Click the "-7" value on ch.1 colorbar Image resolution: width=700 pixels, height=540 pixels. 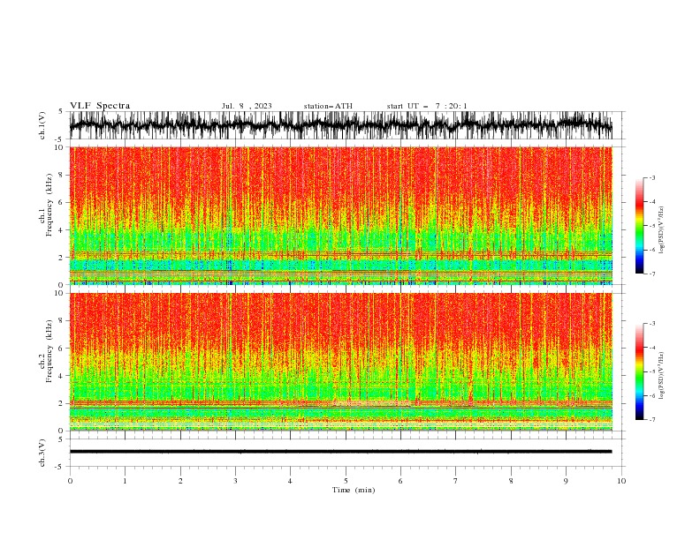(651, 274)
